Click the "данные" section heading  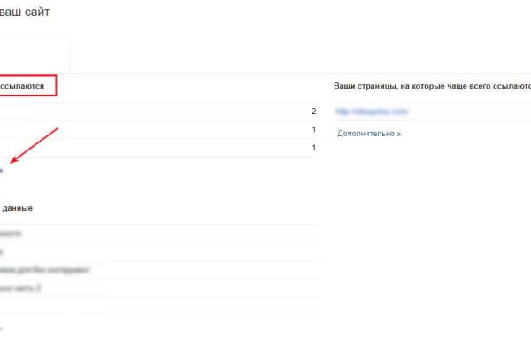[x=18, y=208]
